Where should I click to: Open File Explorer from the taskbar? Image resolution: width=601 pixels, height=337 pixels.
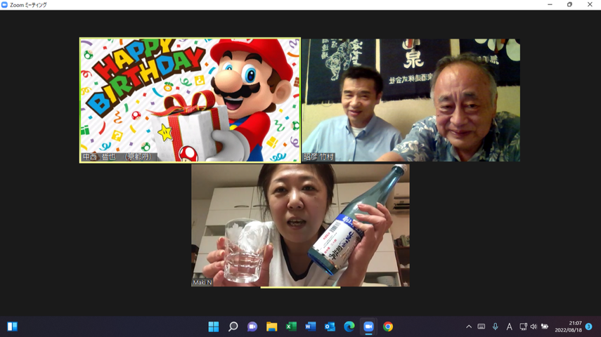point(272,326)
